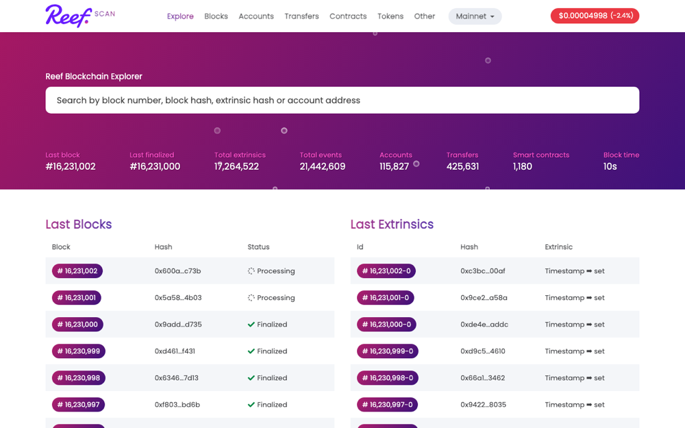This screenshot has width=685, height=428.
Task: Click extrinsic hash 0x66a1...3462
Action: [x=483, y=378]
